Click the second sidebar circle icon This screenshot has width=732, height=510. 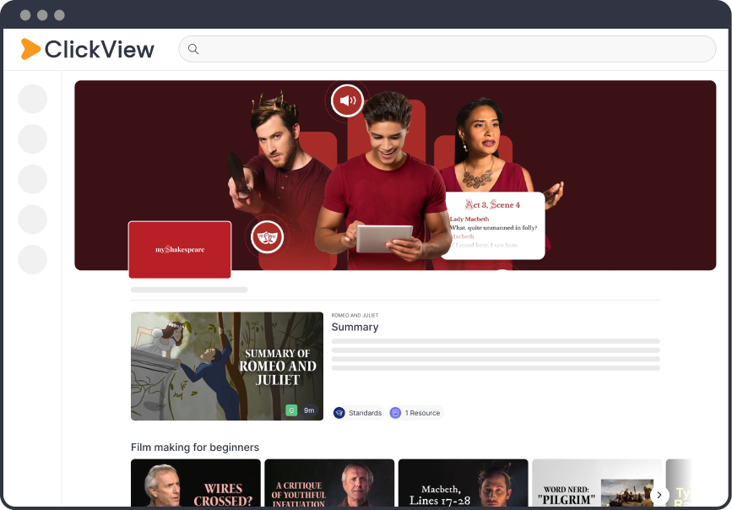pyautogui.click(x=33, y=138)
